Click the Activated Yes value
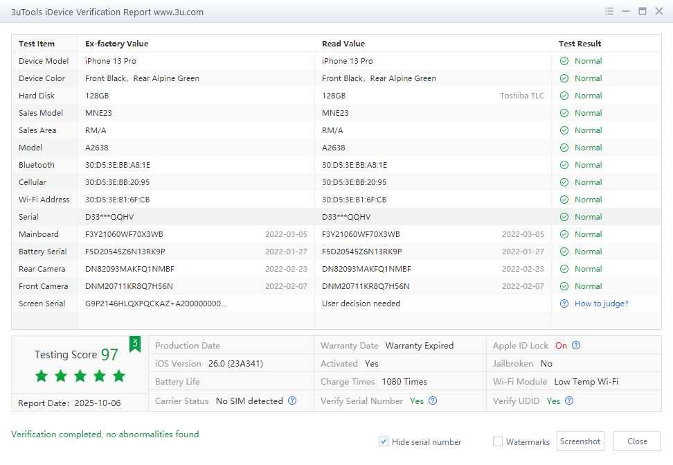The width and height of the screenshot is (673, 465). click(x=371, y=364)
